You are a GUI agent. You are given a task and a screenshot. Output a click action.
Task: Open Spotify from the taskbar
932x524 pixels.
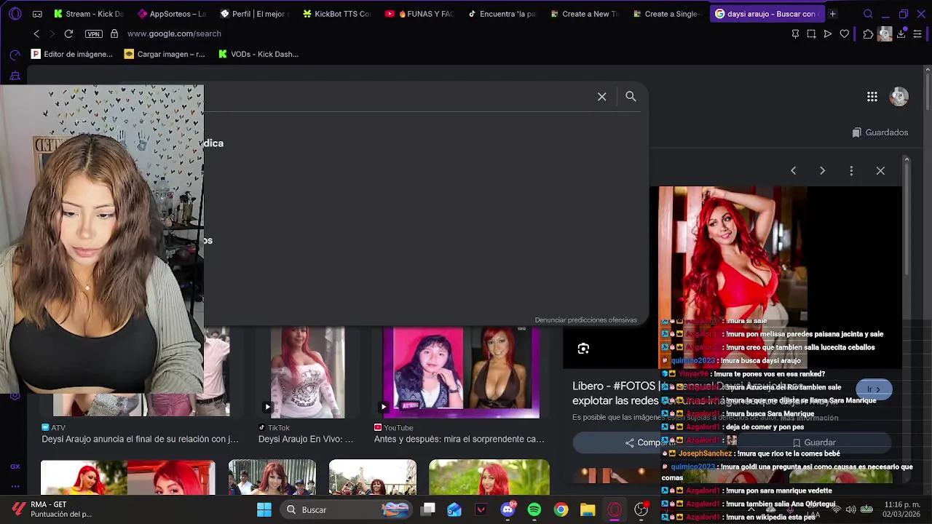[534, 509]
